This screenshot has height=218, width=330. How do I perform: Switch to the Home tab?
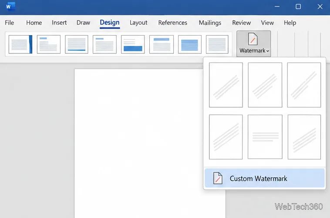34,23
